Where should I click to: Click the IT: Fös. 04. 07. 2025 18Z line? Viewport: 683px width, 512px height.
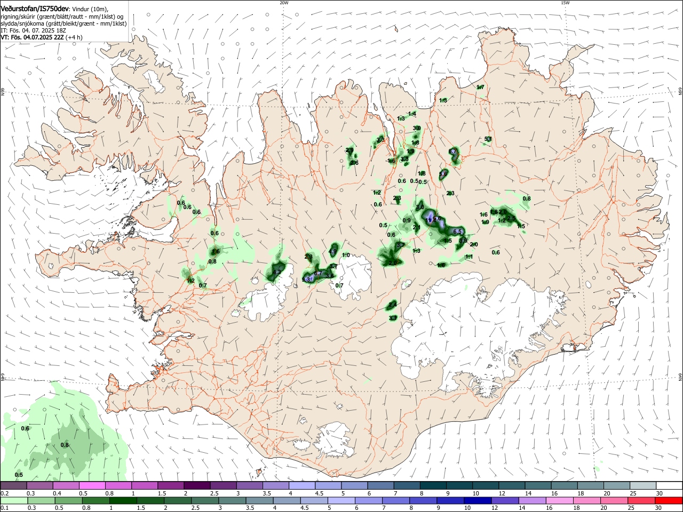(x=34, y=30)
